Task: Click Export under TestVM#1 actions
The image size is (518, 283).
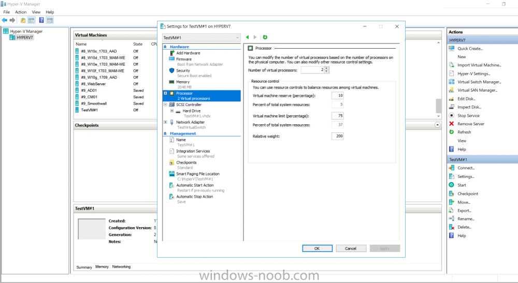Action: [x=464, y=211]
